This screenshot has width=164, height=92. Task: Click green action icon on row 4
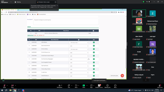(94, 52)
